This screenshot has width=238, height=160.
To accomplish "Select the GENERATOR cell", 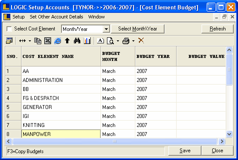I will pos(61,107).
